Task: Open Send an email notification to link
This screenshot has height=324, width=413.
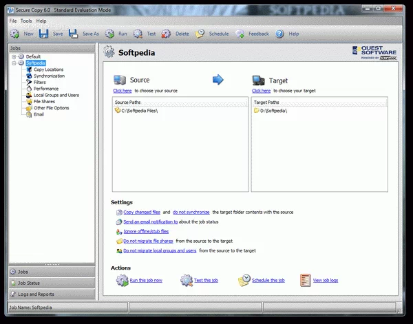Action: tap(151, 222)
